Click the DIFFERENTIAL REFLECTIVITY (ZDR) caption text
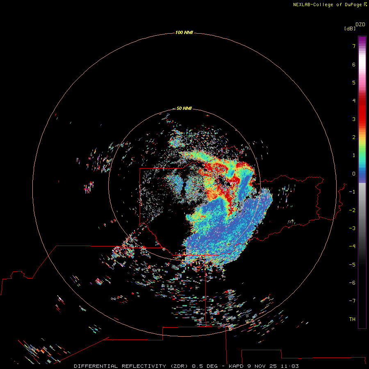This screenshot has height=369, width=369. tap(131, 366)
